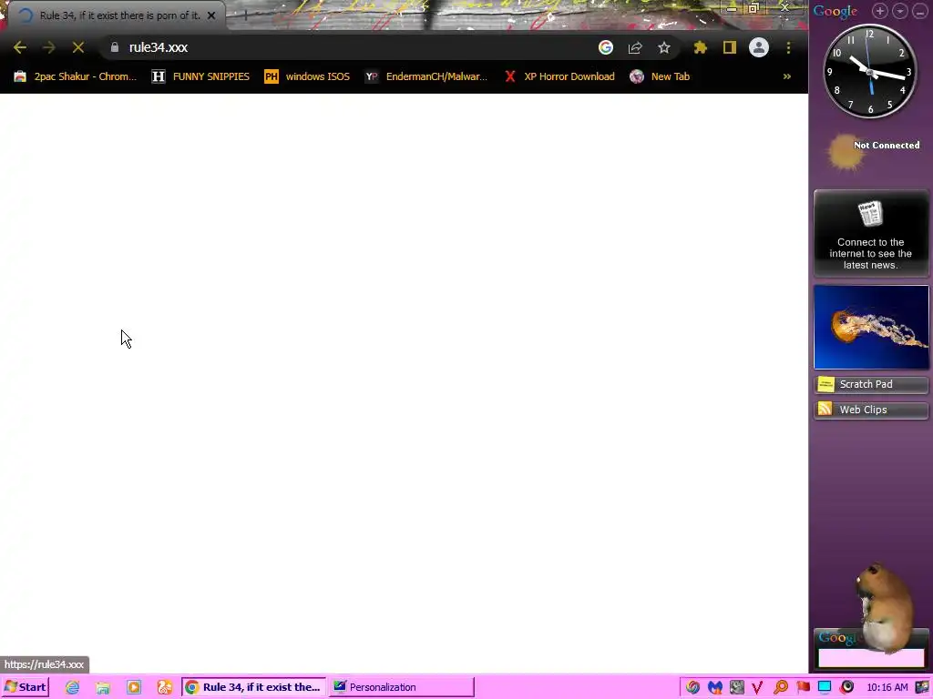Expand the bookmarks overflow chevron
Viewport: 933px width, 699px height.
click(x=786, y=76)
